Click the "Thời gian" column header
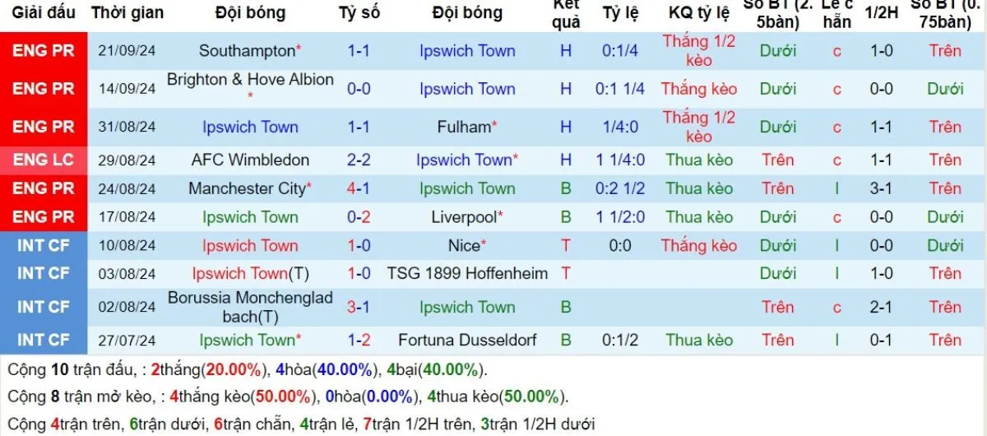 127,13
